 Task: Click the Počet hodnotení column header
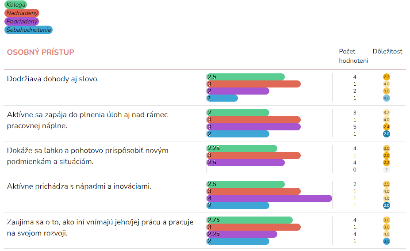[353, 56]
